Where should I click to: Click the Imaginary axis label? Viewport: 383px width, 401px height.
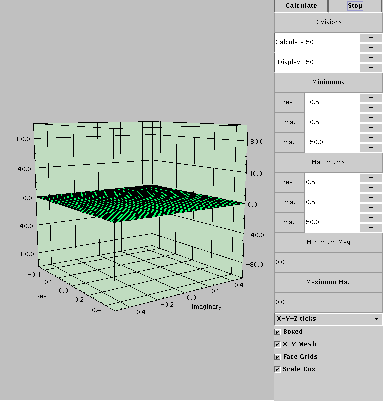[207, 307]
